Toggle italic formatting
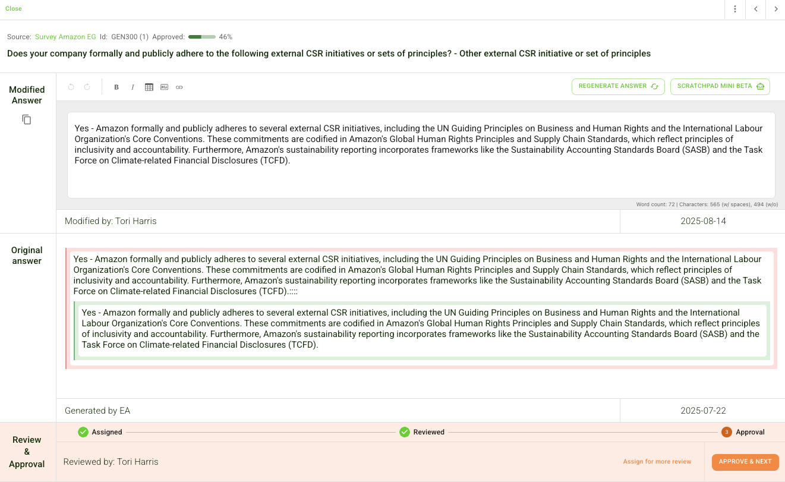Image resolution: width=785 pixels, height=482 pixels. coord(133,87)
